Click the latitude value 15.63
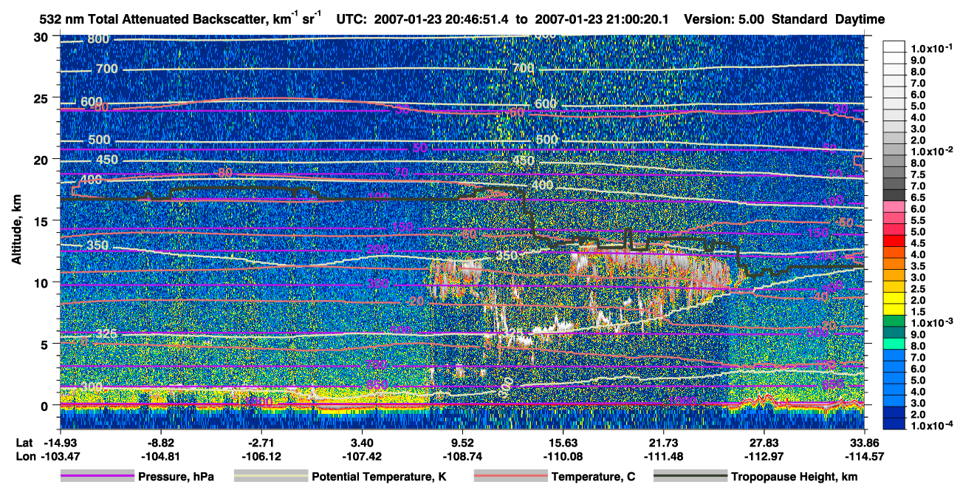The height and width of the screenshot is (493, 960). [x=563, y=442]
